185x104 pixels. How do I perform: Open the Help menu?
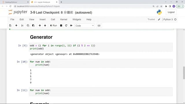pos(89,19)
